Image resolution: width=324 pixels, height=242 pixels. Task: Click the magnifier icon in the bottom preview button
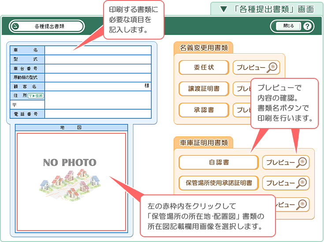(x=302, y=205)
